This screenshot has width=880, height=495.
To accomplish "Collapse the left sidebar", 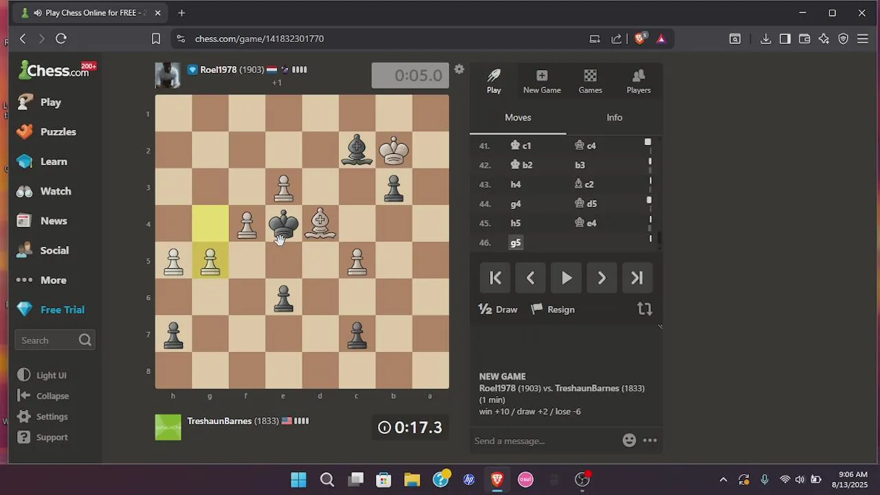I will pos(43,396).
